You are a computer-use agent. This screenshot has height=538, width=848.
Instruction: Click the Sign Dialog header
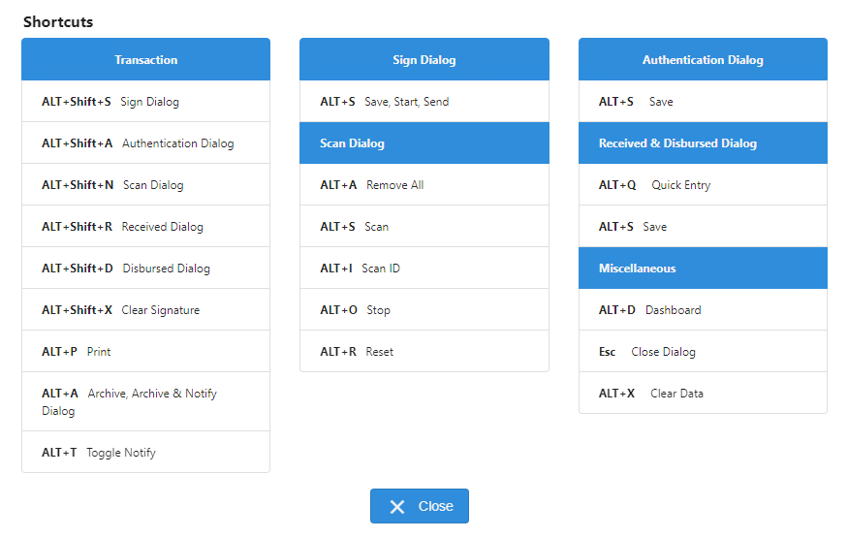point(424,59)
